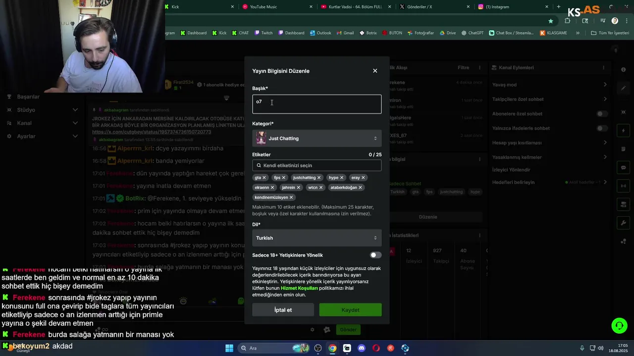634x356 pixels.
Task: Close the Yayın Bilgisini Düzenle dialog
Action: 375,71
